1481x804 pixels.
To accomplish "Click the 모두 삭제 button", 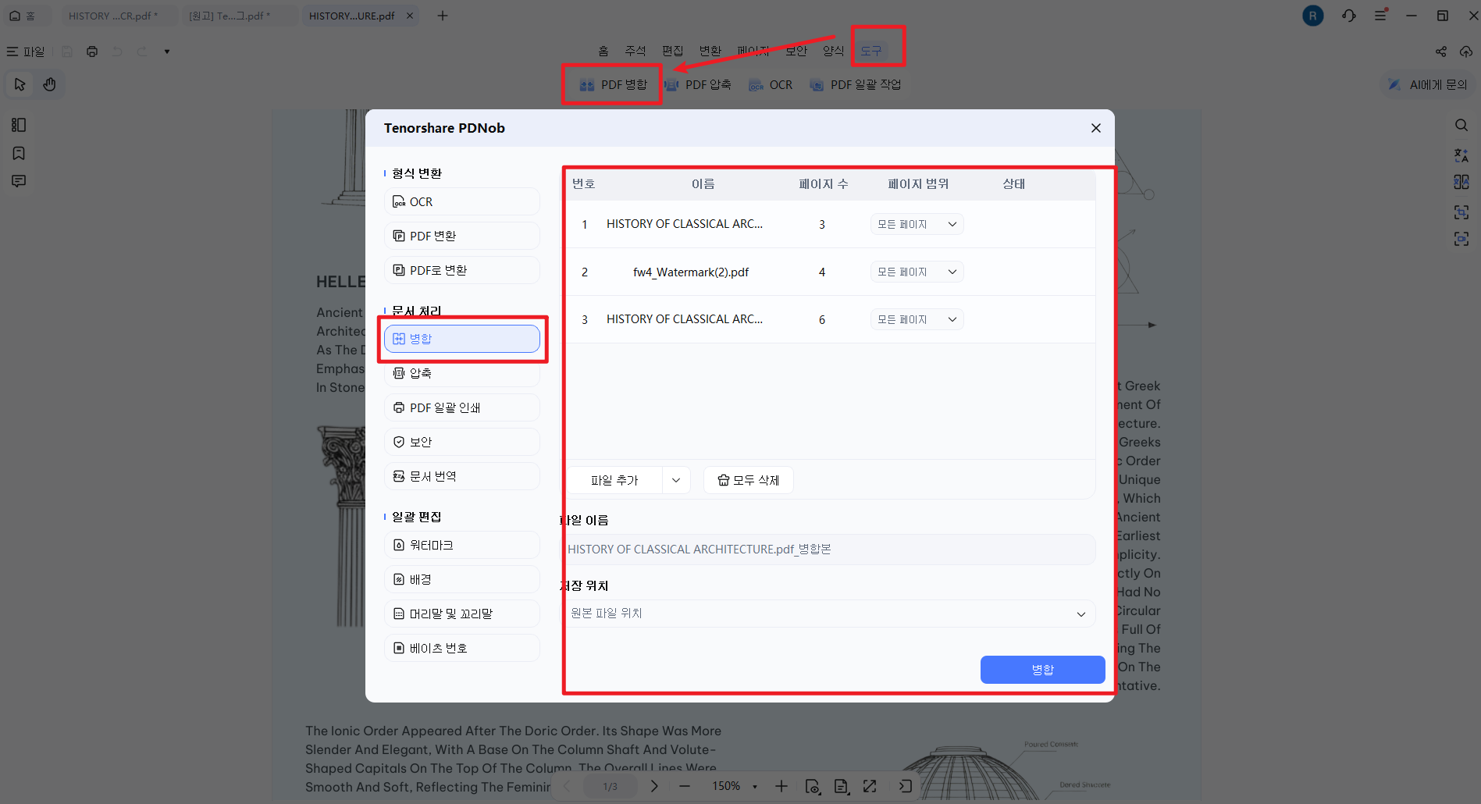I will coord(749,480).
